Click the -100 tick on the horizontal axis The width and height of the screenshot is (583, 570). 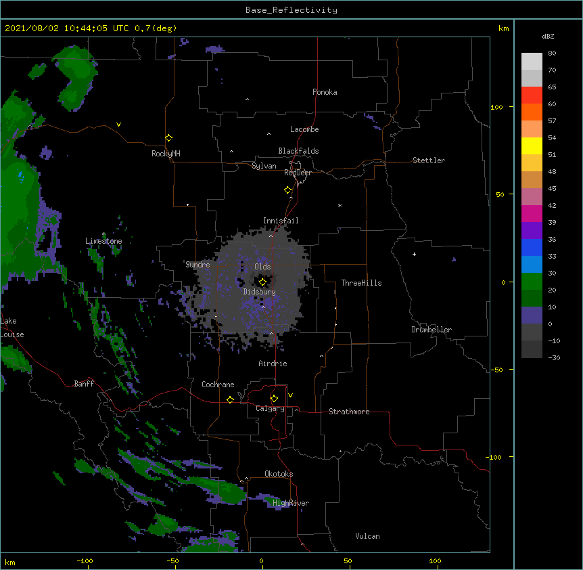pyautogui.click(x=85, y=561)
